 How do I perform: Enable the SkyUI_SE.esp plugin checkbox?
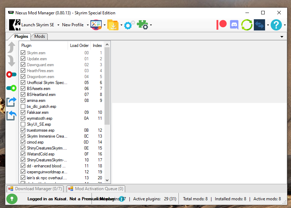point(23,124)
